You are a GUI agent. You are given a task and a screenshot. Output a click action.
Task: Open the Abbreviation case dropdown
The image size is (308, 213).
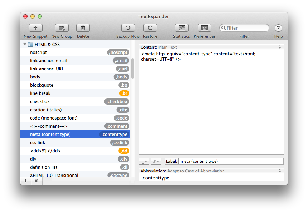(x=211, y=171)
